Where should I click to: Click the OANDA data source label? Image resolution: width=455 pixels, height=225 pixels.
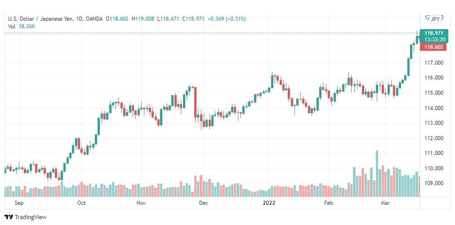94,19
